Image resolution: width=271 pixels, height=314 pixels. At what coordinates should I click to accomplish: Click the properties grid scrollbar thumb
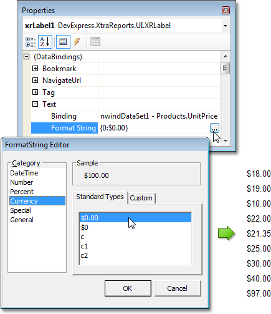[225, 68]
